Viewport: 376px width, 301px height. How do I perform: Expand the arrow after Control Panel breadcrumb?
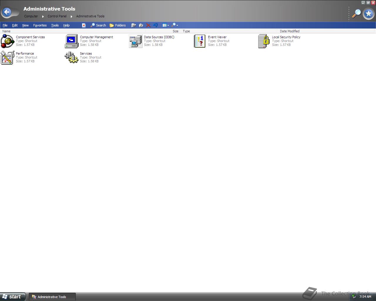tap(71, 16)
